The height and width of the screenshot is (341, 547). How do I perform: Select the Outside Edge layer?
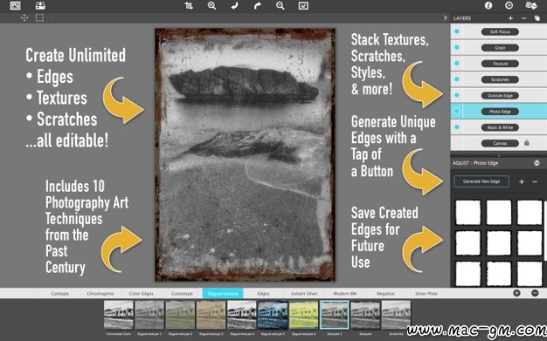[x=500, y=95]
